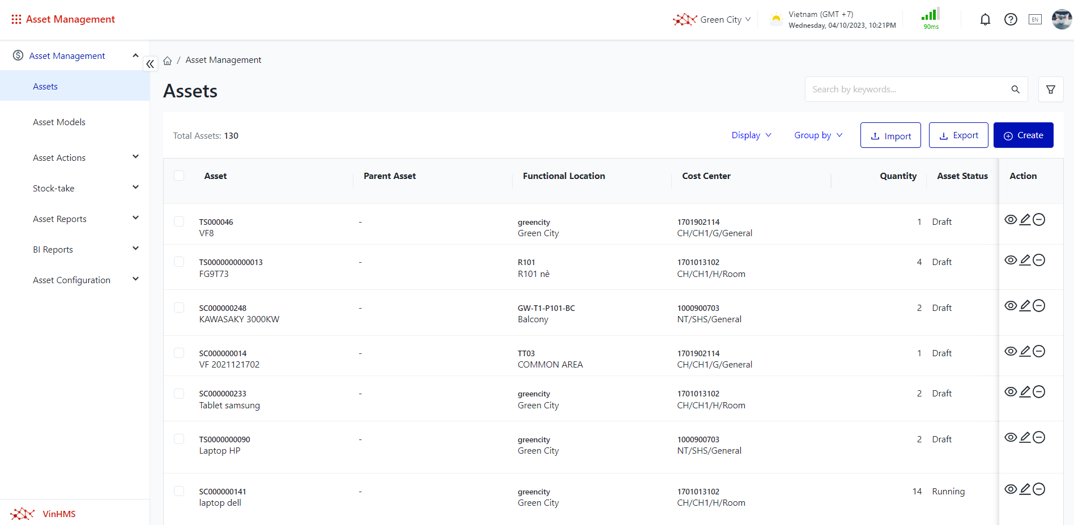Image resolution: width=1074 pixels, height=525 pixels.
Task: Open the filter funnel button
Action: pyautogui.click(x=1050, y=89)
